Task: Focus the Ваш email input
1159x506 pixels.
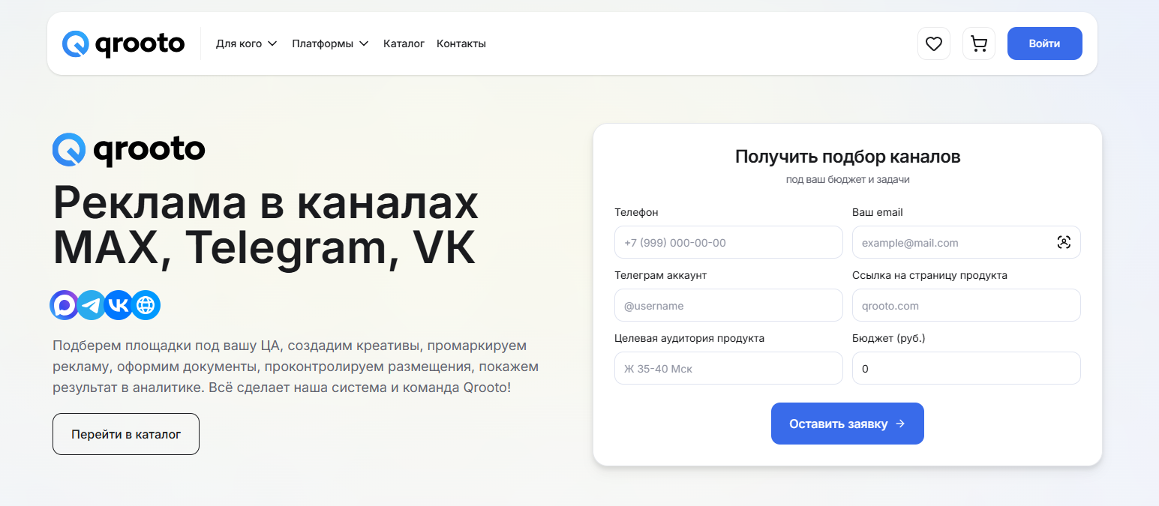Action: [966, 242]
